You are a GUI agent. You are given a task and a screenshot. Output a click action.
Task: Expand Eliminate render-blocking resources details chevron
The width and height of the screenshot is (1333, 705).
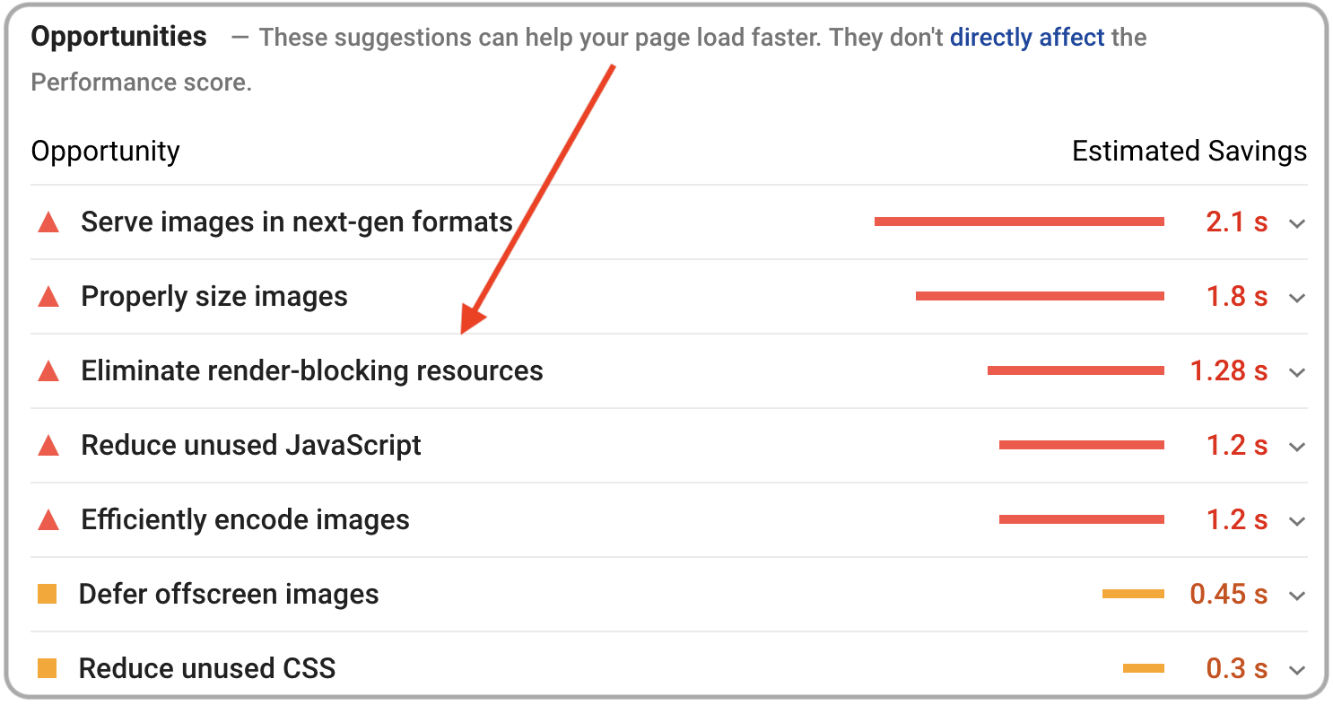tap(1296, 372)
